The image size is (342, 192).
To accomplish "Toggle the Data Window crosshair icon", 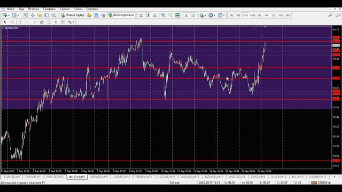I will click(33, 15).
